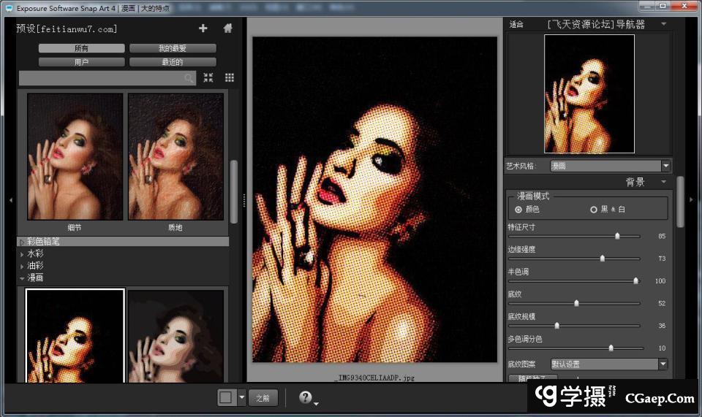
Task: Click the plus icon to add preset
Action: pyautogui.click(x=203, y=28)
